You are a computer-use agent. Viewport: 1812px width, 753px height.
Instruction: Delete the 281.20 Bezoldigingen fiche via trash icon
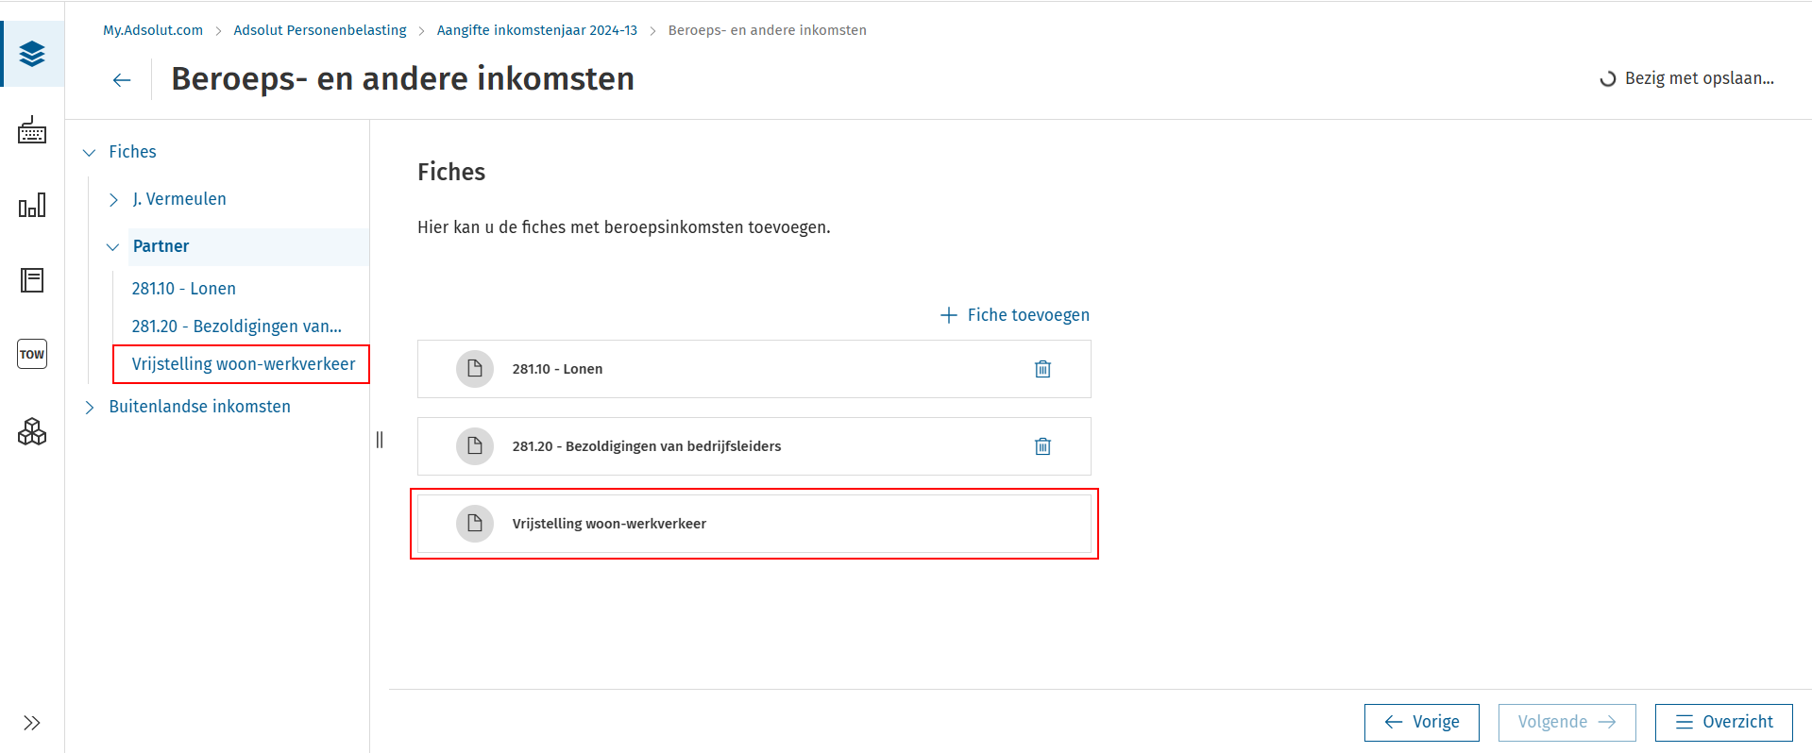coord(1042,446)
